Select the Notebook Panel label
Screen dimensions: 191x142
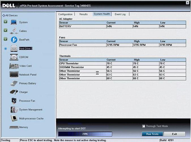click(x=28, y=75)
